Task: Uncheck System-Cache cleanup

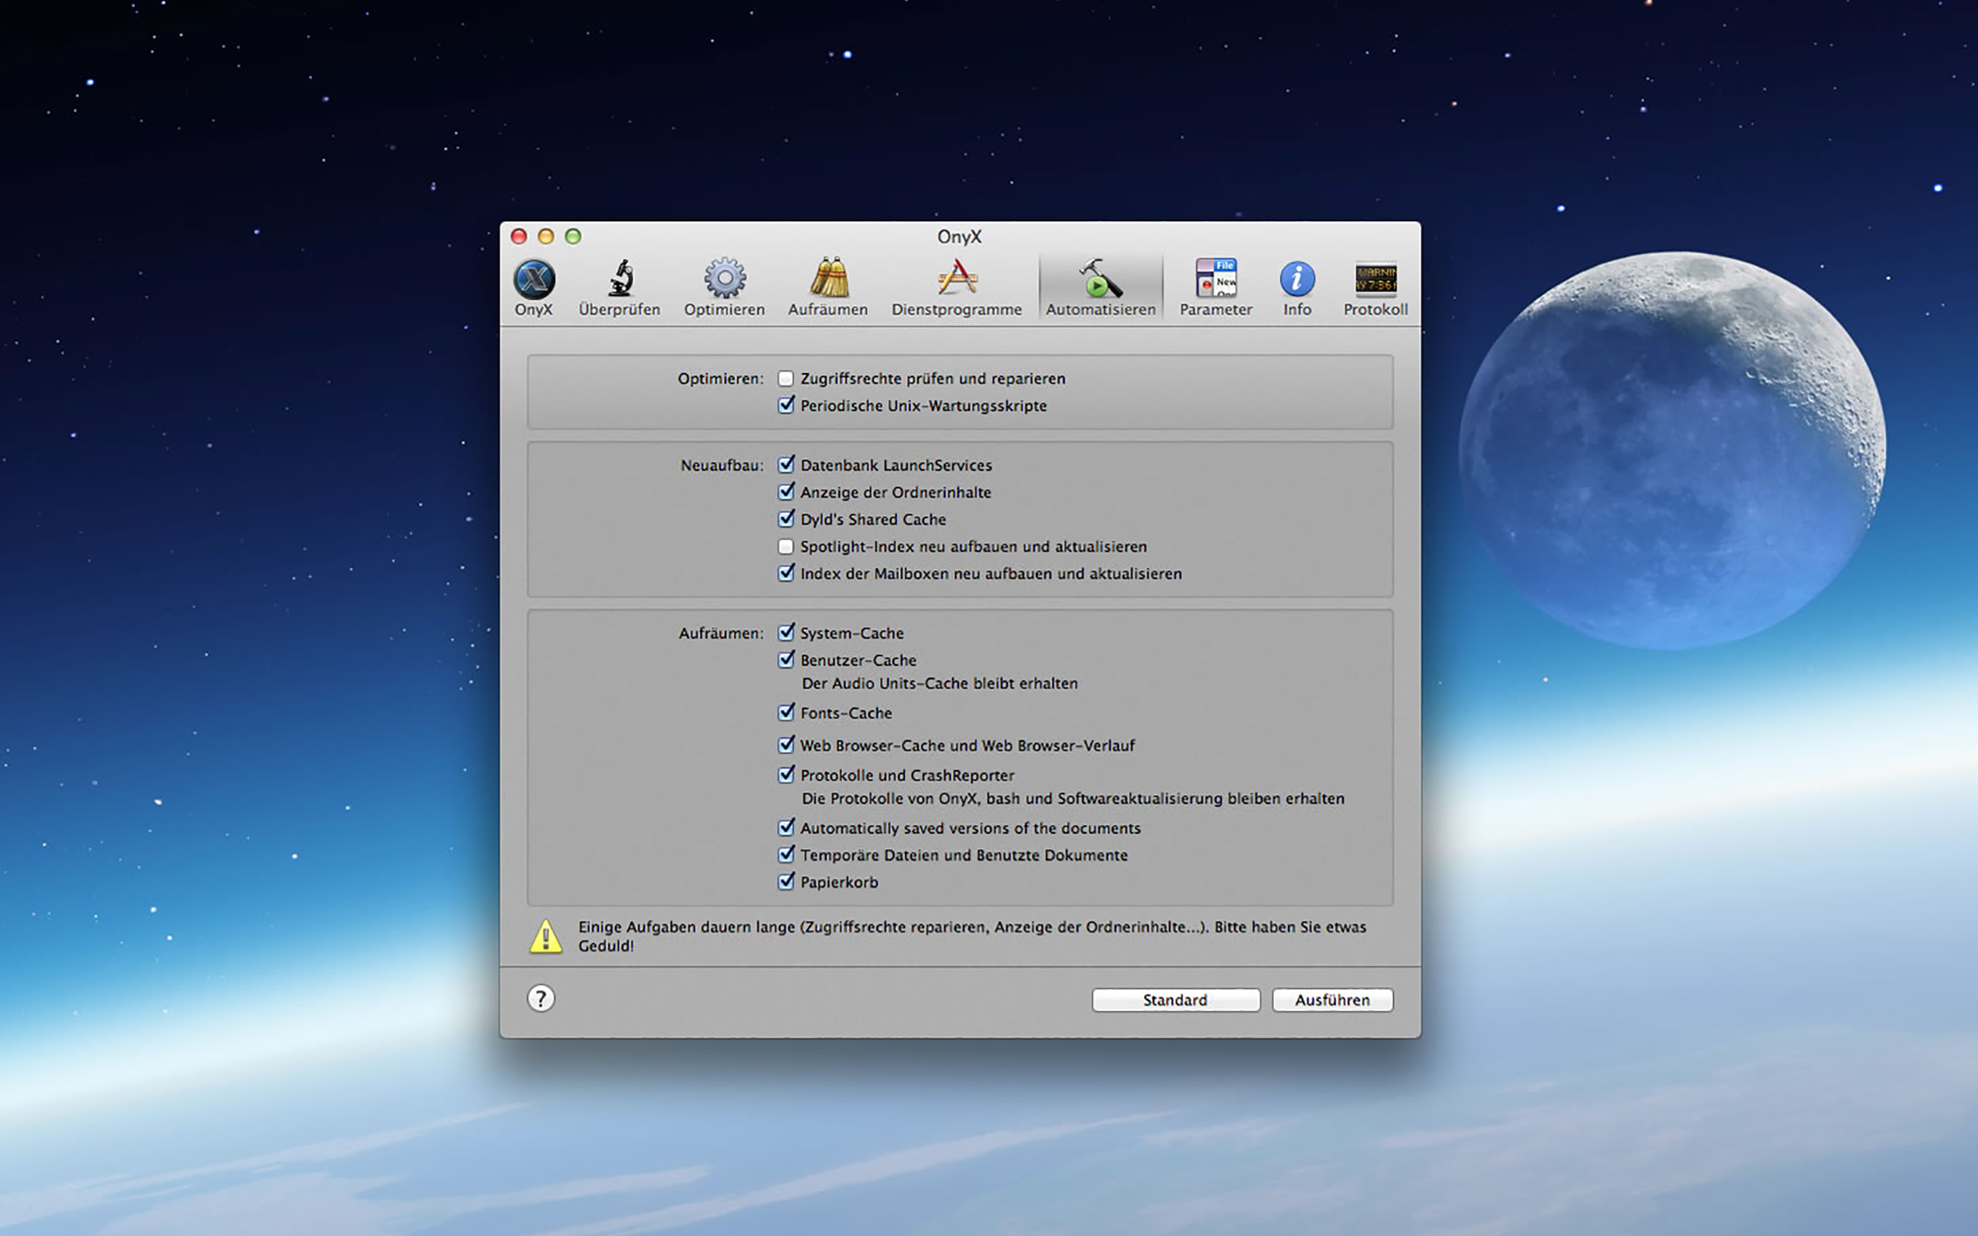Action: point(786,633)
